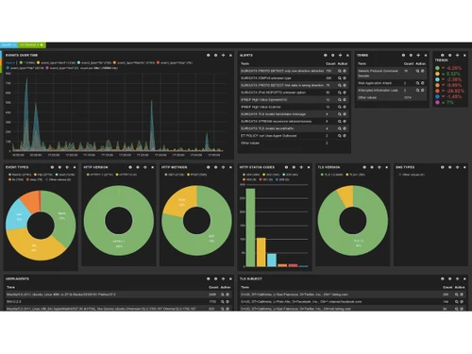Image resolution: width=472 pixels, height=354 pixels.
Task: Click magnifier for SURICATA IPv4 unknown option row
Action: 340,93
